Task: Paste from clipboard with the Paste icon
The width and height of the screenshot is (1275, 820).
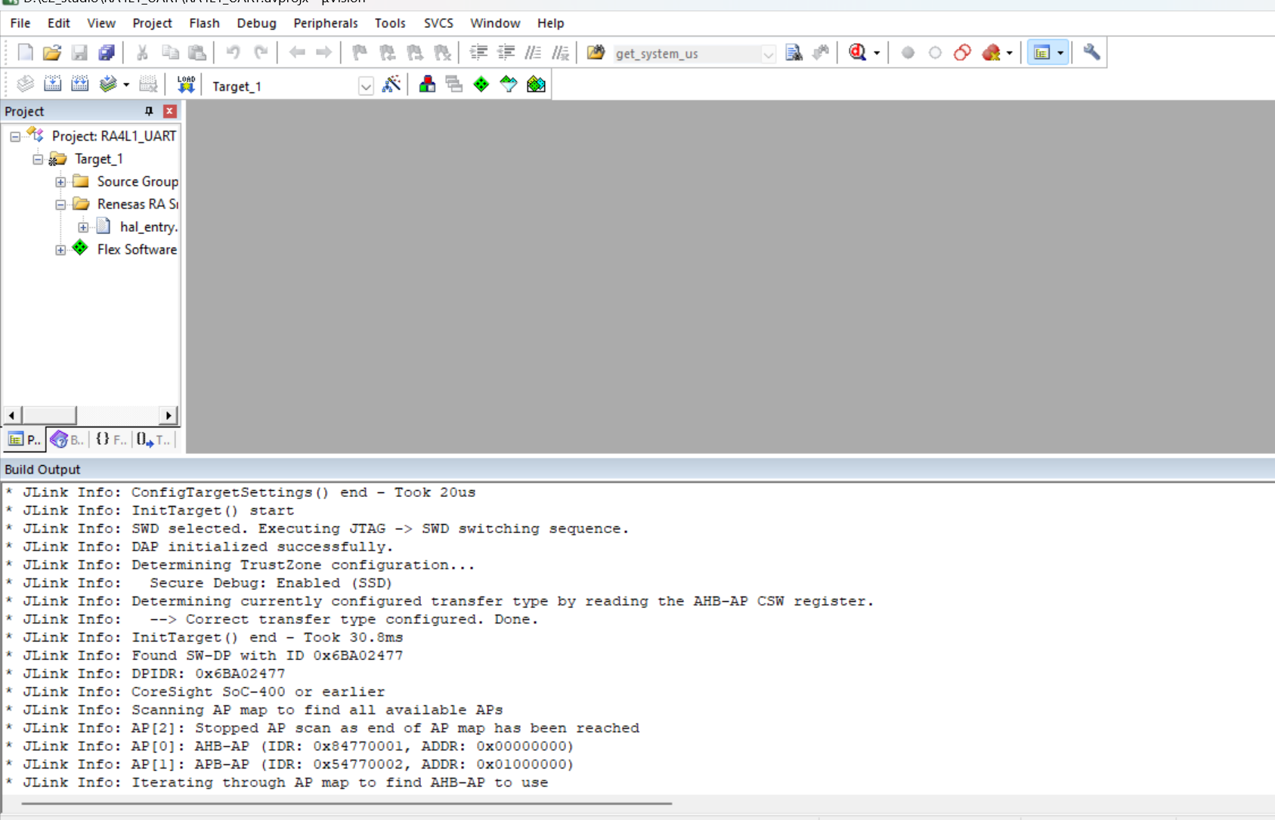Action: [197, 53]
